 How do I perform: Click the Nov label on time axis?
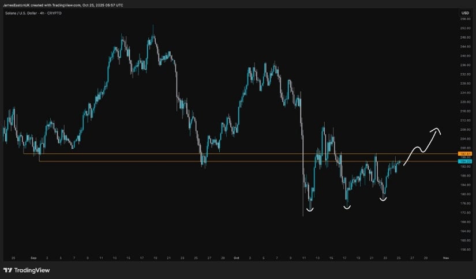[445, 258]
